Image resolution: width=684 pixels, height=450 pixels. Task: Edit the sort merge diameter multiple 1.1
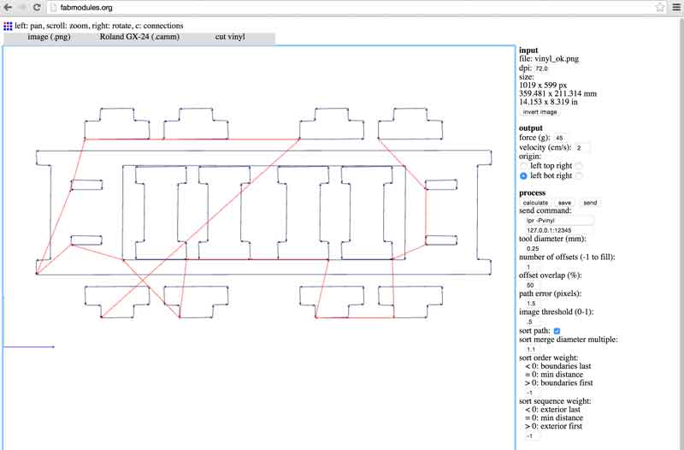tap(533, 350)
